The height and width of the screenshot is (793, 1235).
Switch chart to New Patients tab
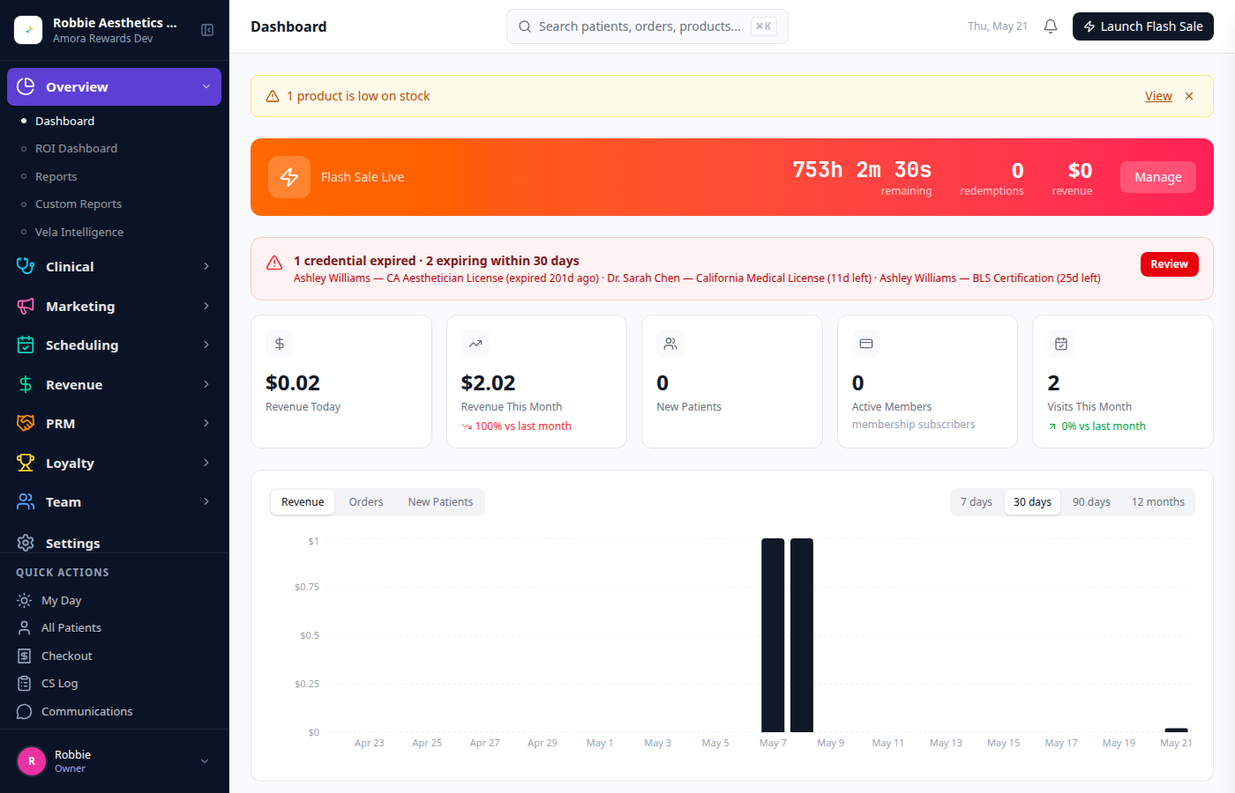point(440,502)
